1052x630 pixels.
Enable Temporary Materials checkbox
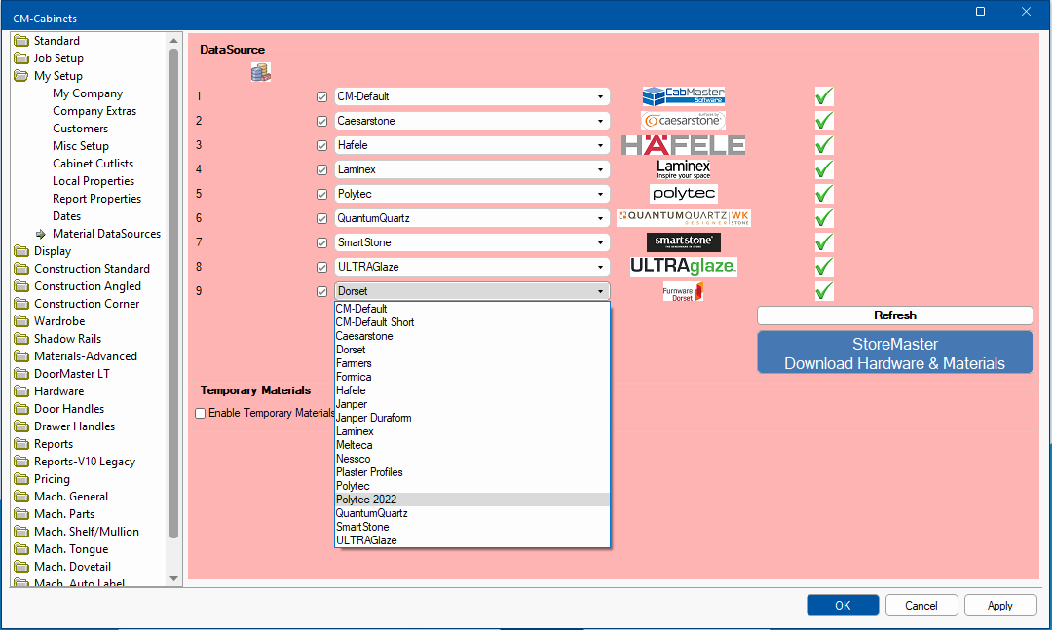point(200,413)
